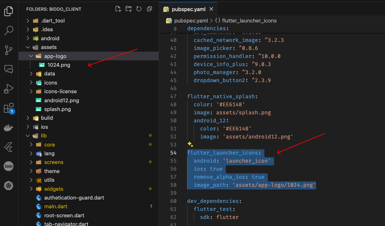The height and width of the screenshot is (226, 385).
Task: Collapse all folders in explorer
Action: [x=149, y=9]
